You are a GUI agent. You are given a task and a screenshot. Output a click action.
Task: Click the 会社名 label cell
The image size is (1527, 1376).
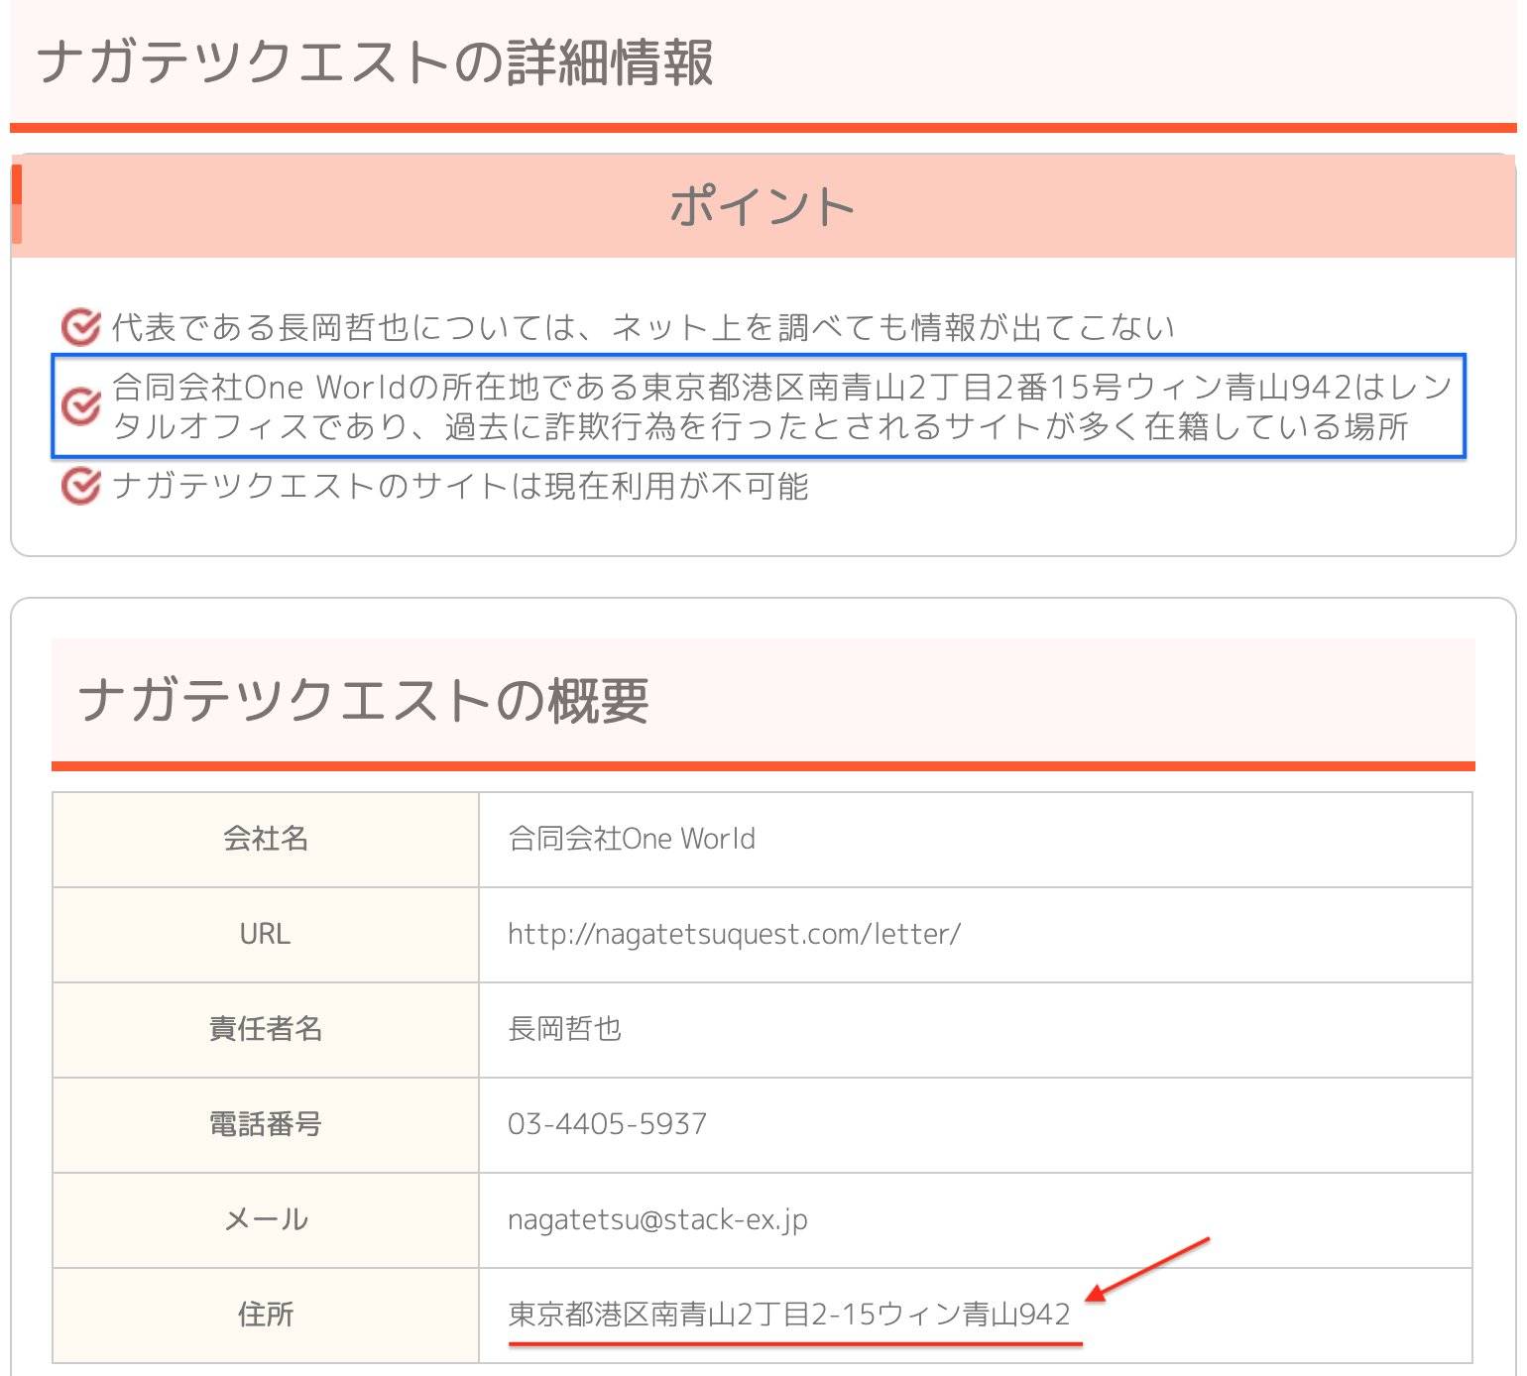[265, 839]
